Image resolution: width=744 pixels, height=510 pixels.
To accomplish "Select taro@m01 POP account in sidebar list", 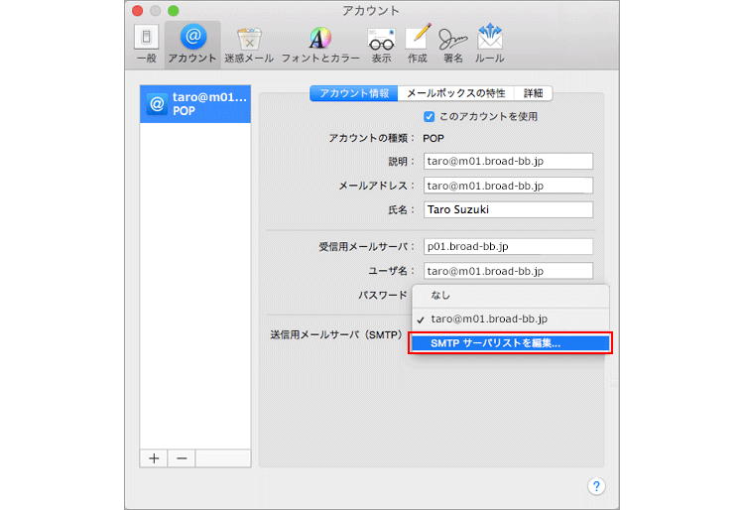I will click(195, 104).
